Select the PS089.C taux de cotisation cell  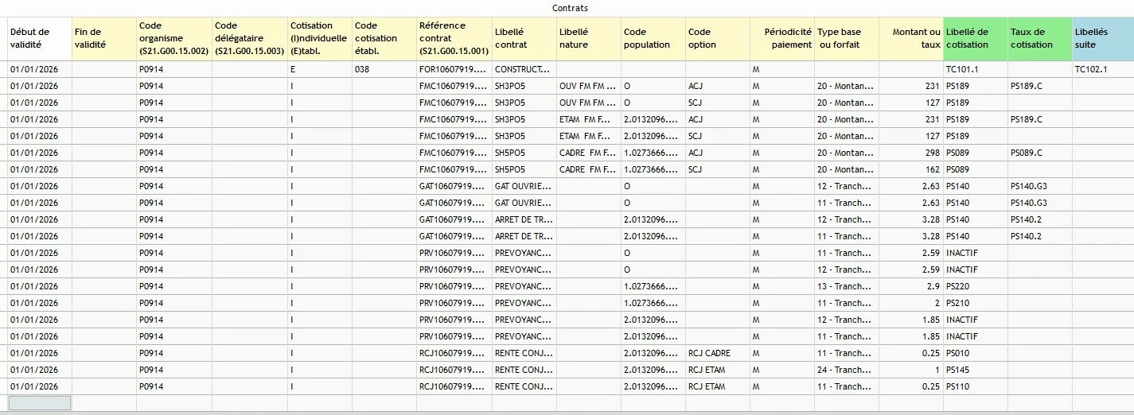coord(1040,153)
